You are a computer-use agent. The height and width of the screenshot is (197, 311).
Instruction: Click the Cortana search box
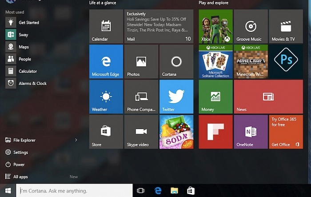pyautogui.click(x=75, y=191)
